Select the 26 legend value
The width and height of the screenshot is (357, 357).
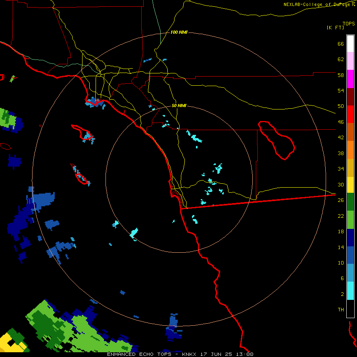pos(341,200)
